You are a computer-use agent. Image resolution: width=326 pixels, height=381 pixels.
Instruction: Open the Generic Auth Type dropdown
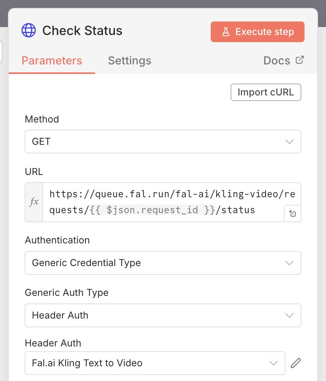click(x=163, y=315)
